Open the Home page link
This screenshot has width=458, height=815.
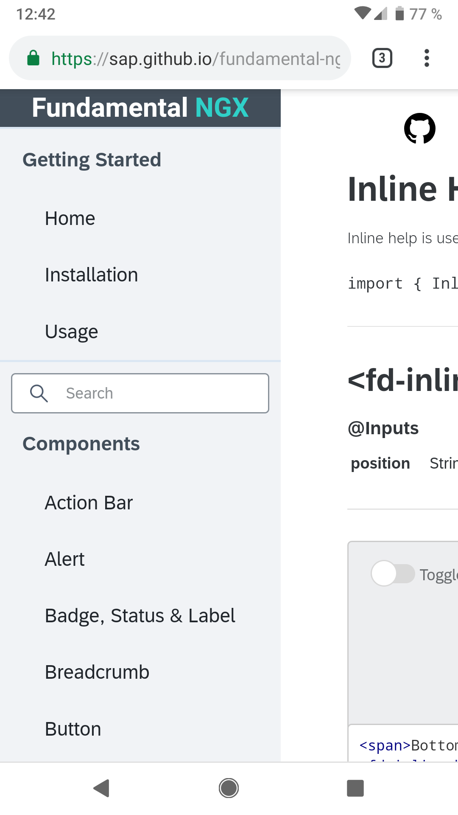click(x=70, y=219)
